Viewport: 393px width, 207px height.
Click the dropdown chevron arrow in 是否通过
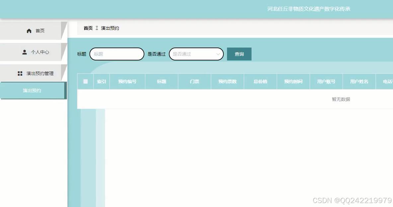[x=218, y=54]
